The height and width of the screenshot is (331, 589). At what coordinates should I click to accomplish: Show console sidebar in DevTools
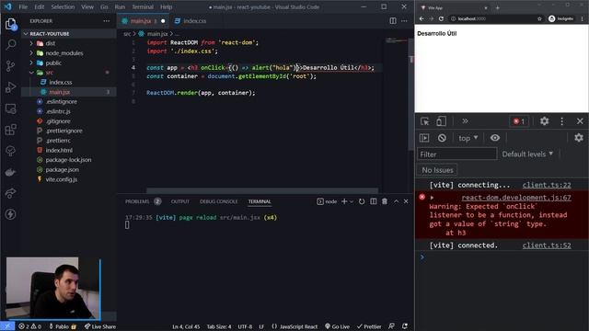(x=424, y=138)
